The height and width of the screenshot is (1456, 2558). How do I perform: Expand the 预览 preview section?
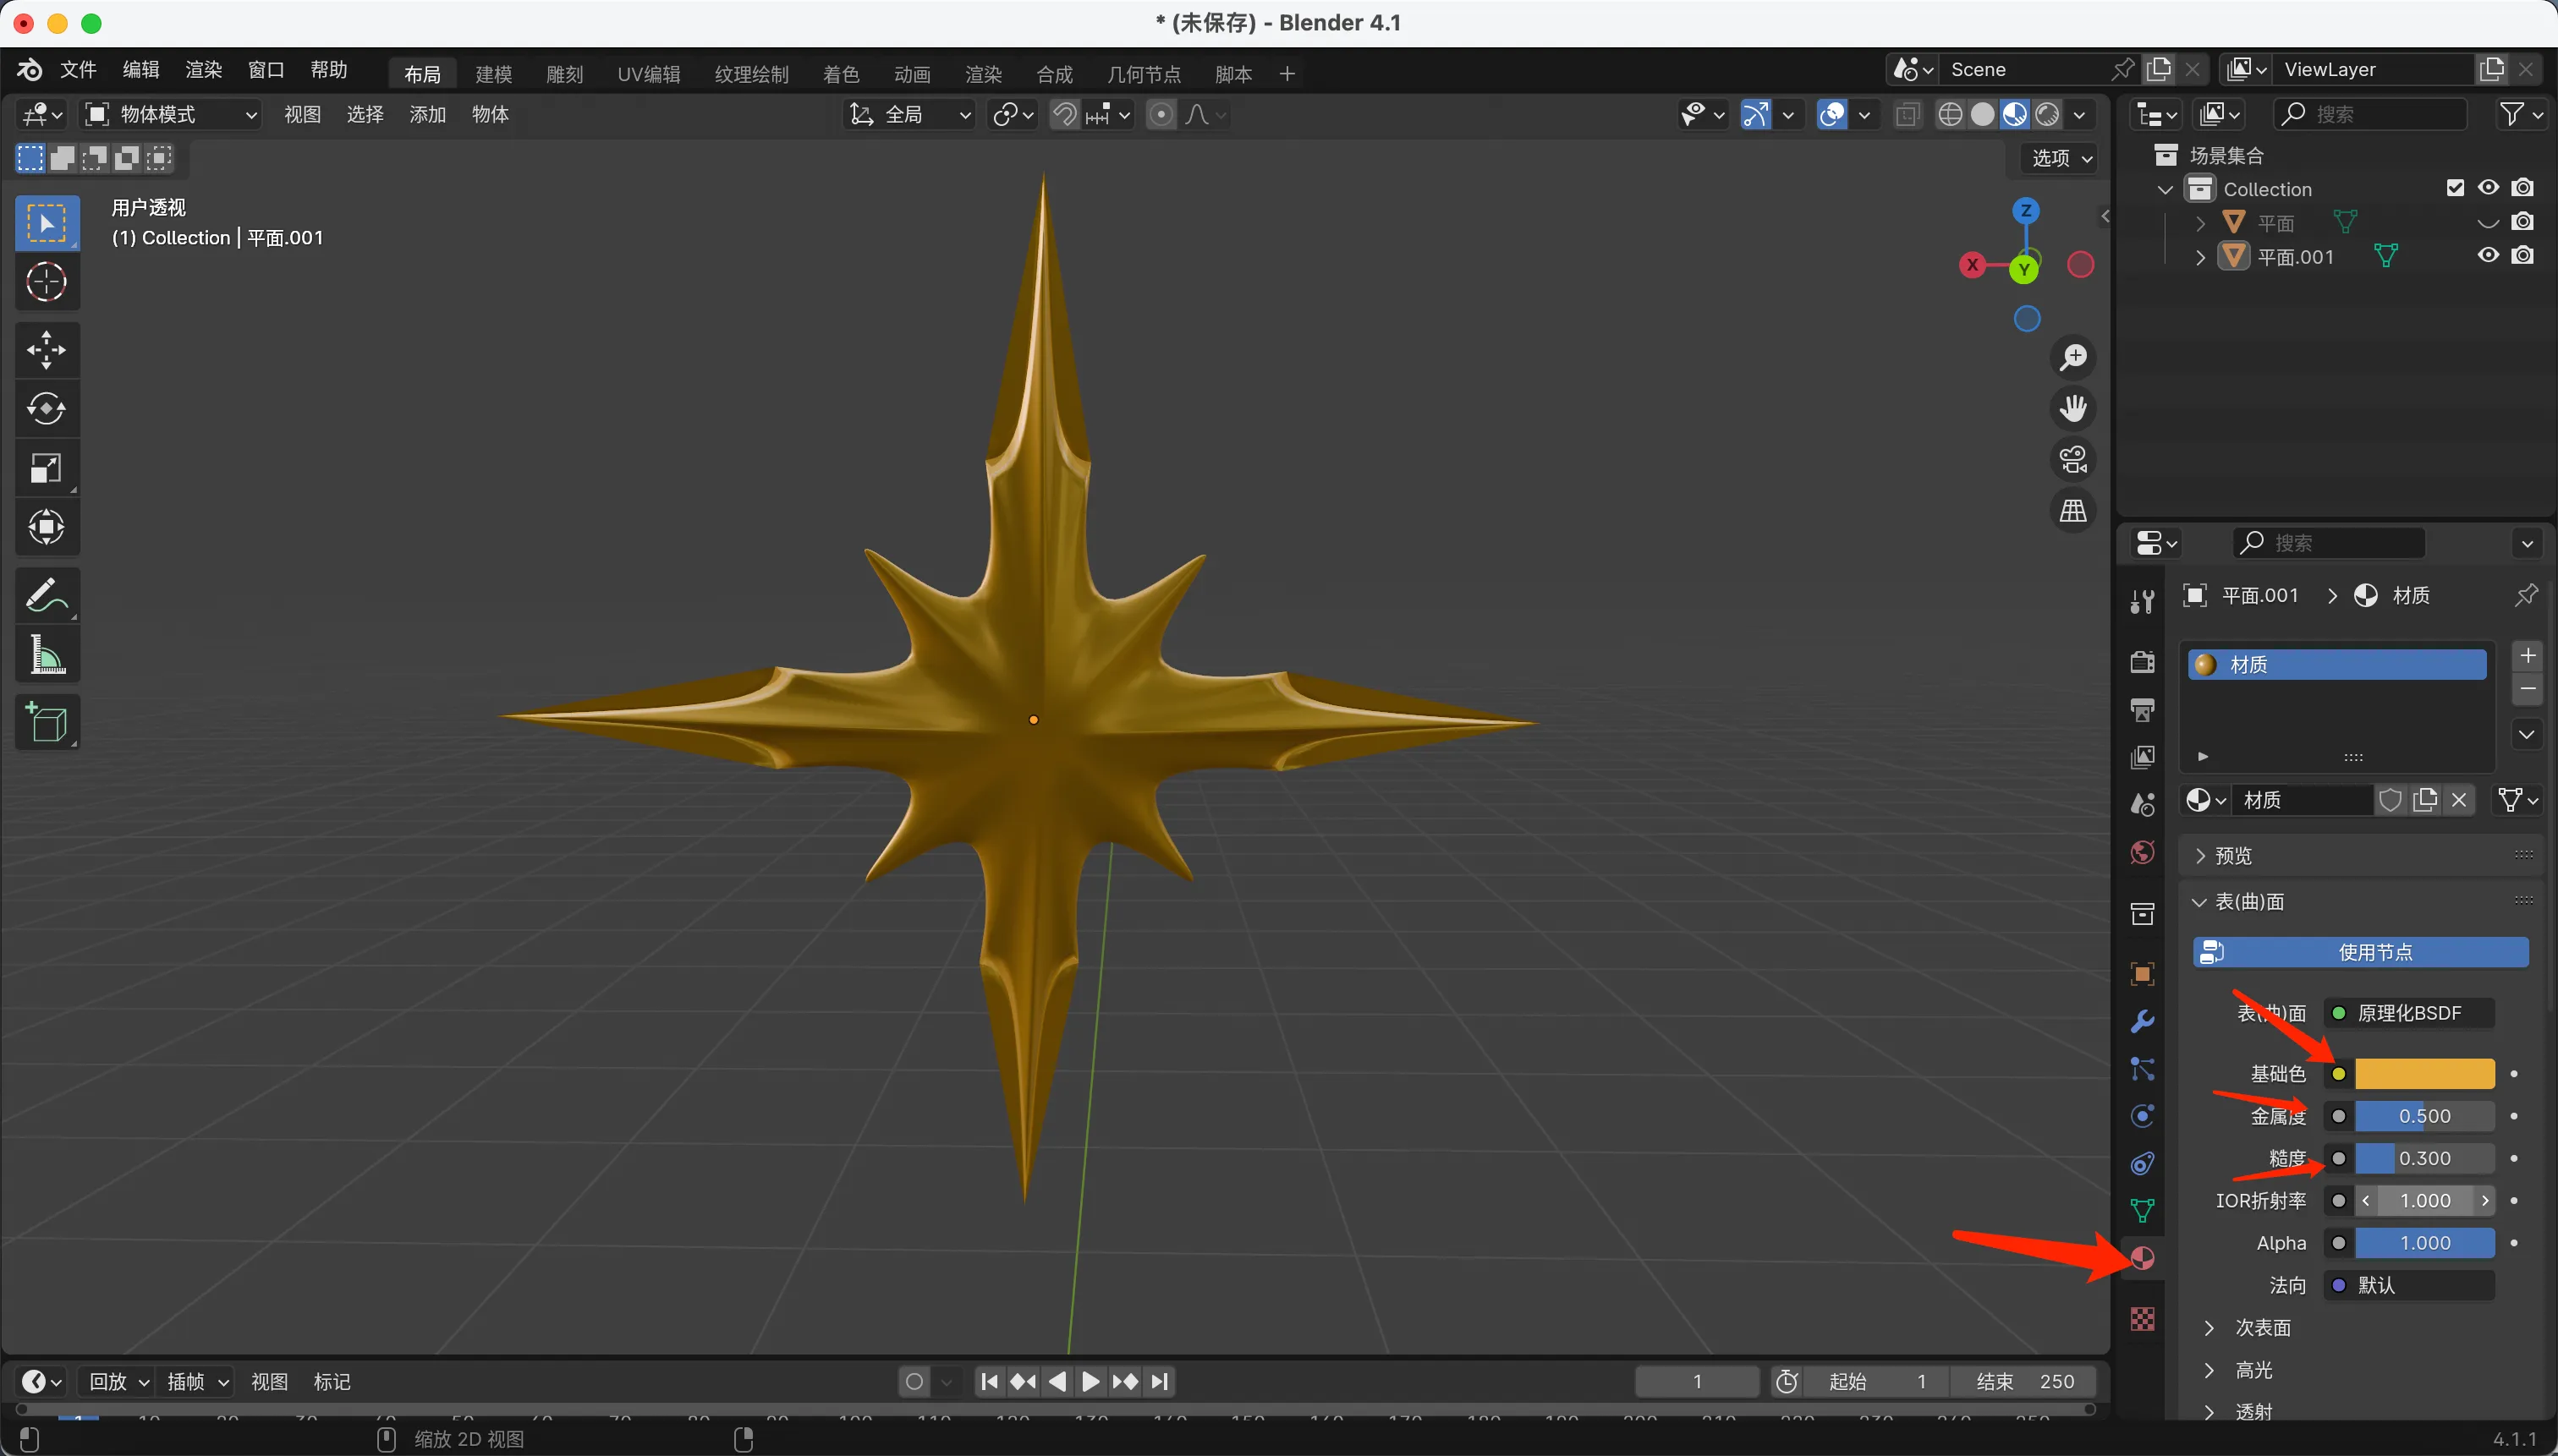[x=2231, y=856]
